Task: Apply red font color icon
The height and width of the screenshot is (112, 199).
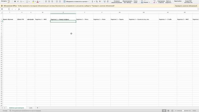Action: pos(38,2)
